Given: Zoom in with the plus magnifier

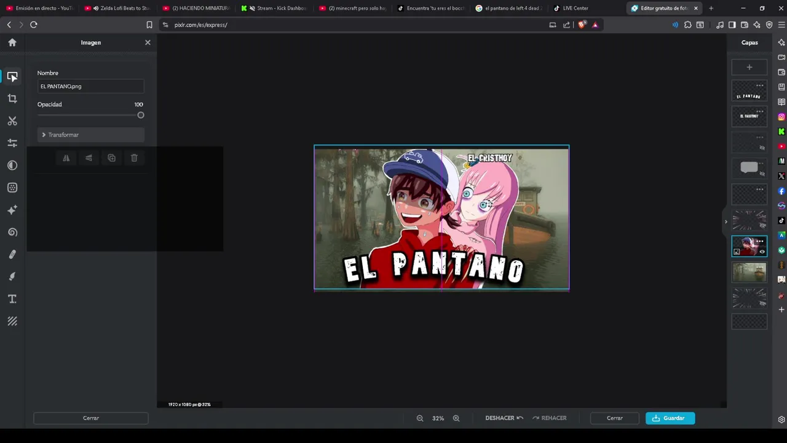Looking at the screenshot, I should [456, 418].
